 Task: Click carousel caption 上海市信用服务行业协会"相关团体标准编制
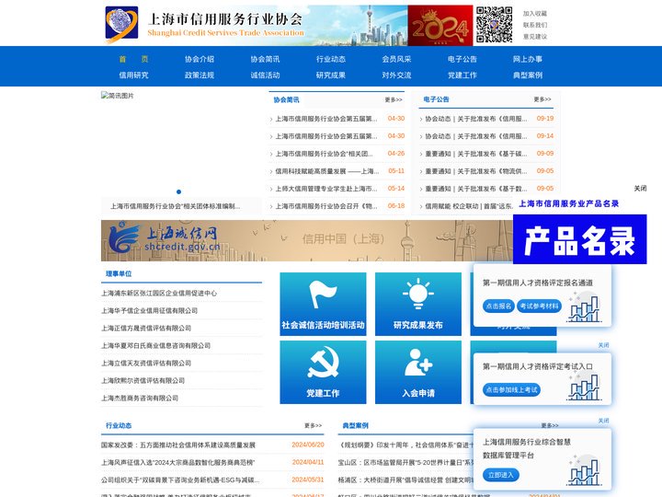pos(176,206)
